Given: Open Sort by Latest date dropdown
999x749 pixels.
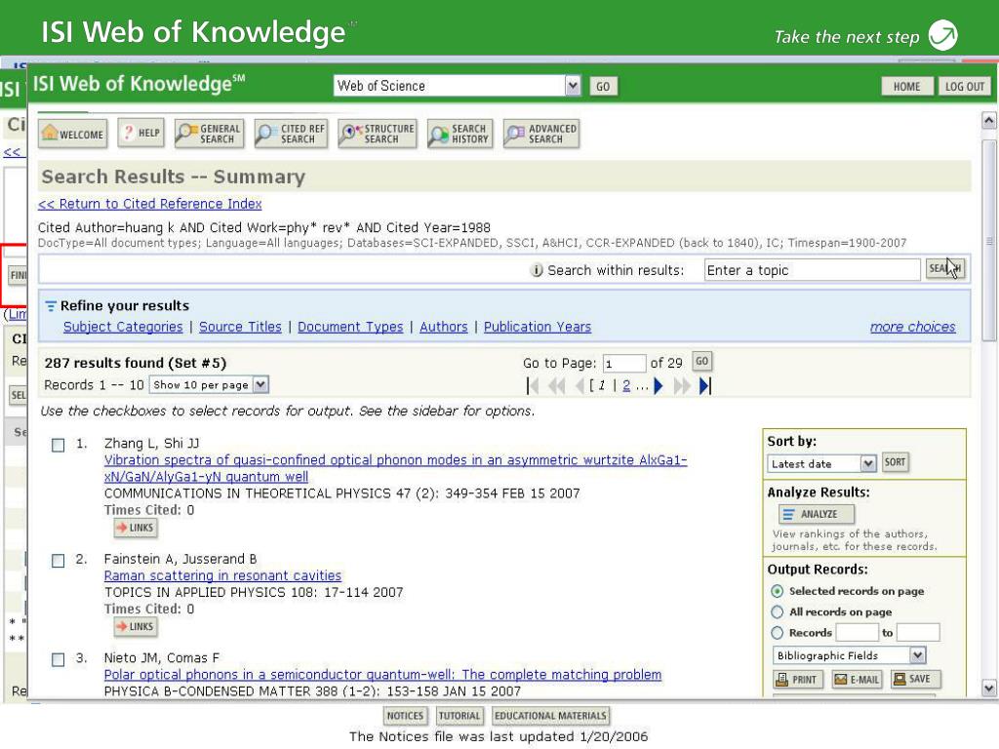Looking at the screenshot, I should (867, 463).
